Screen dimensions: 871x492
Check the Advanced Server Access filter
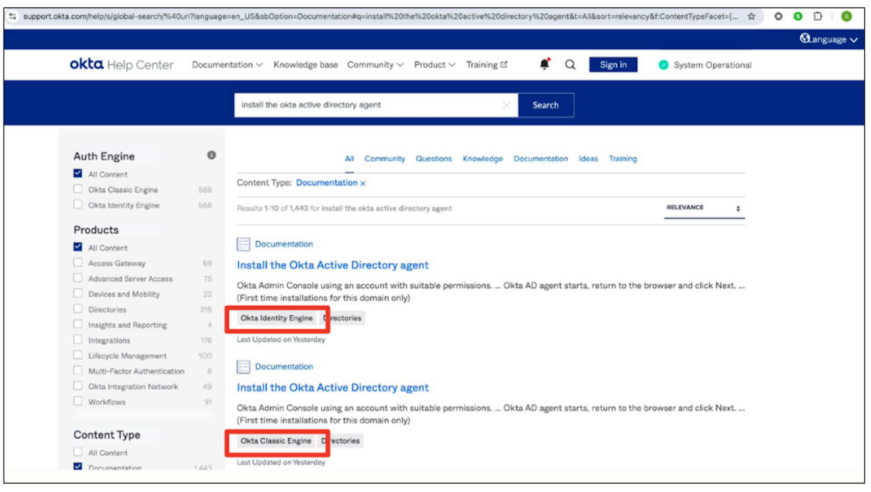tap(77, 278)
